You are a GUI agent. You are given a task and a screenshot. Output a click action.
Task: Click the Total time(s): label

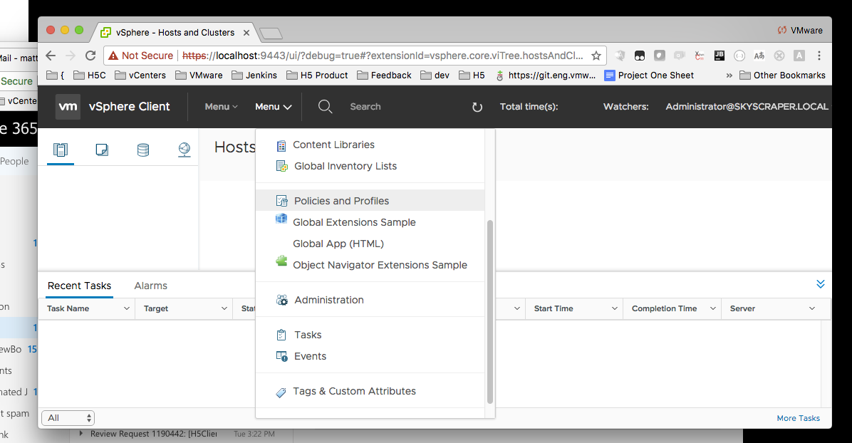point(529,107)
